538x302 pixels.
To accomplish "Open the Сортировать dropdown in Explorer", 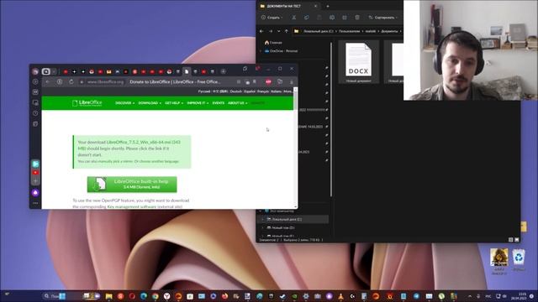I will point(383,18).
